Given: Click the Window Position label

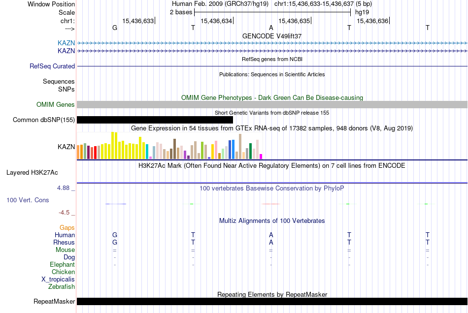Looking at the screenshot, I should click(51, 4).
